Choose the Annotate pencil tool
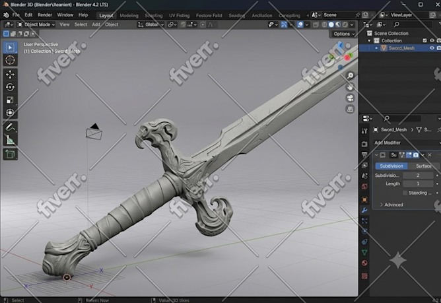This screenshot has width=441, height=303. pyautogui.click(x=10, y=127)
